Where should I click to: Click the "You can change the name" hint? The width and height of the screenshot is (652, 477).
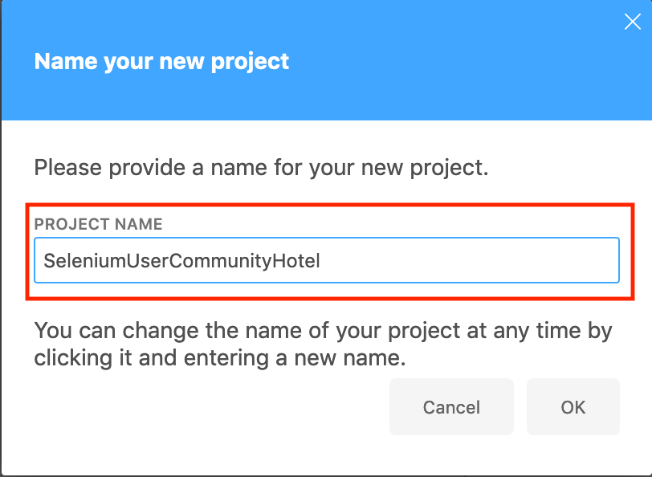(323, 331)
